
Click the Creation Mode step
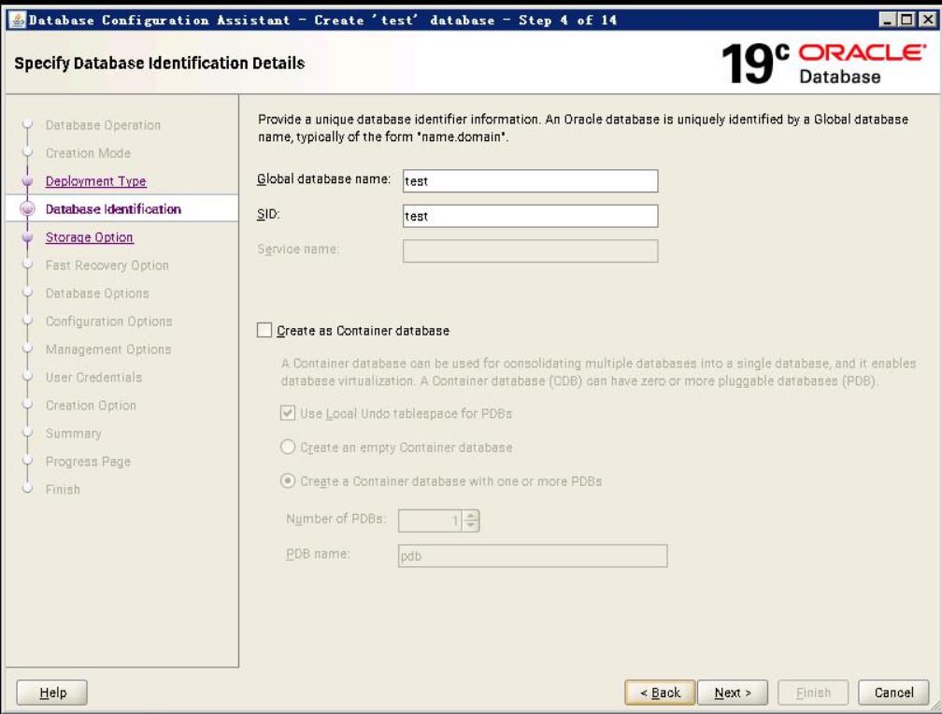[88, 153]
